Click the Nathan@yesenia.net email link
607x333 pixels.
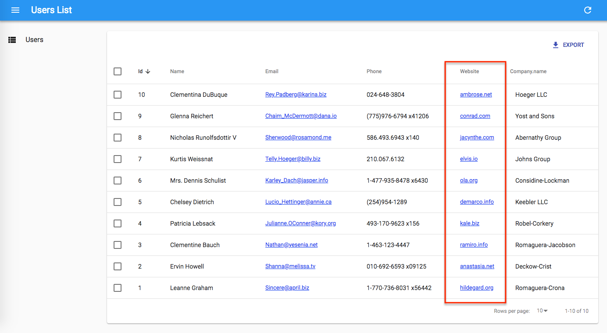tap(291, 245)
